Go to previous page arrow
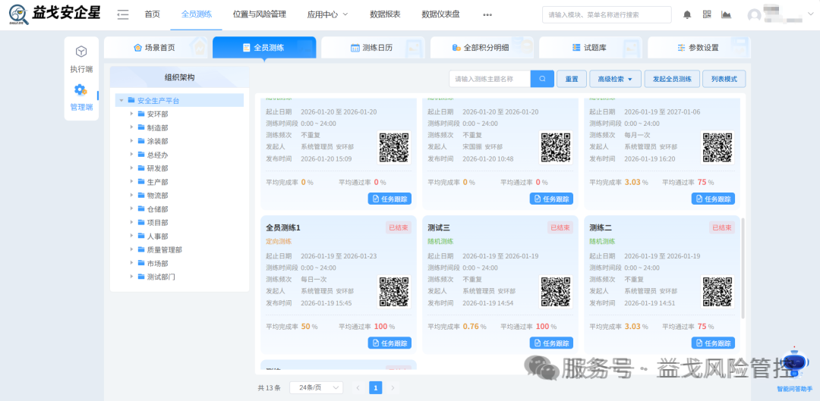 coord(358,387)
